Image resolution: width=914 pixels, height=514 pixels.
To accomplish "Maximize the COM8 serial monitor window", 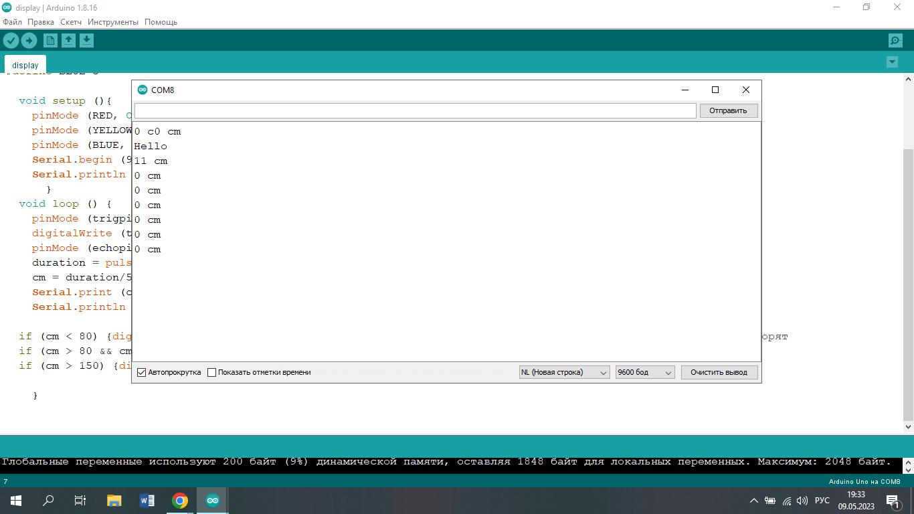I will 715,90.
